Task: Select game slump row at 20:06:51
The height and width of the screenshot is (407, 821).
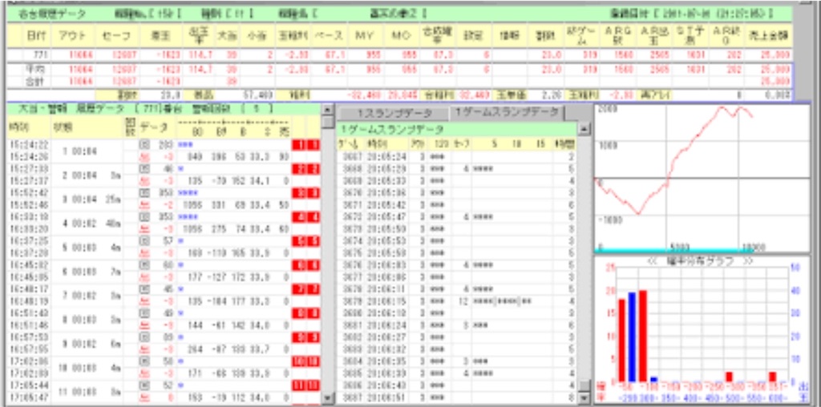Action: pyautogui.click(x=456, y=397)
